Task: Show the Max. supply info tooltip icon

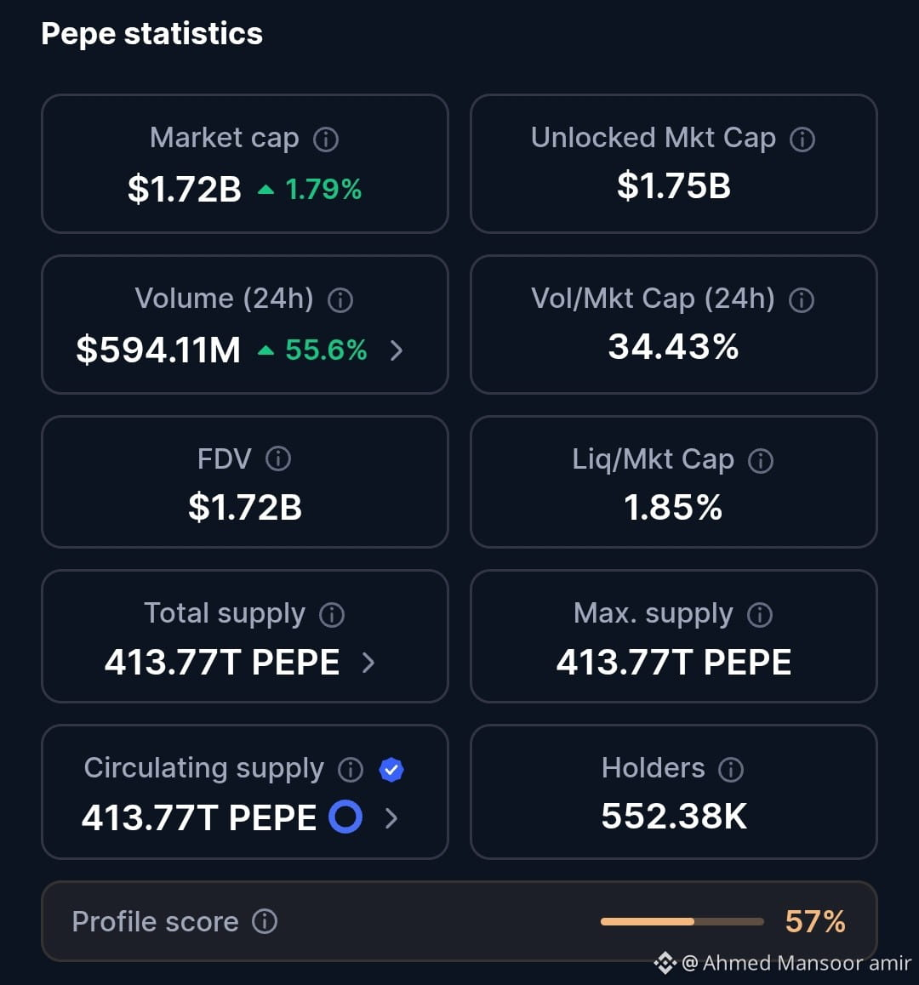Action: point(760,614)
